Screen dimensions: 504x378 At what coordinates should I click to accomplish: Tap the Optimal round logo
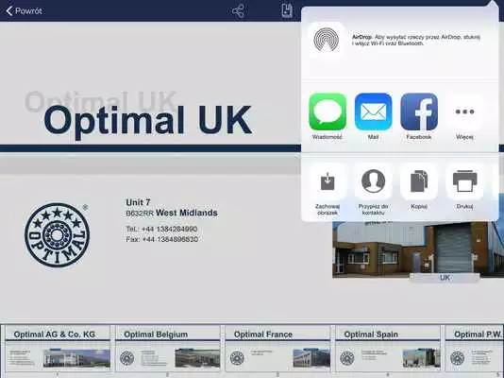click(x=58, y=235)
